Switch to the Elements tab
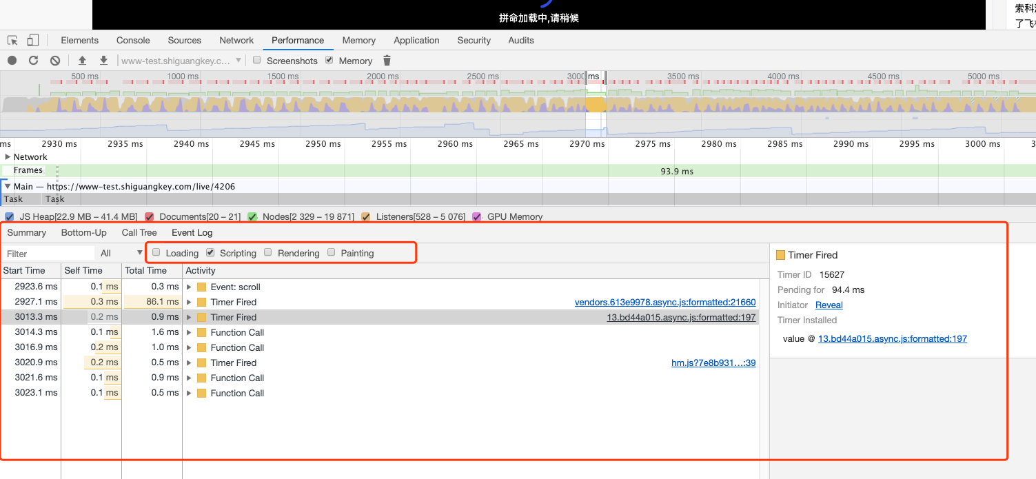1036x479 pixels. (80, 40)
